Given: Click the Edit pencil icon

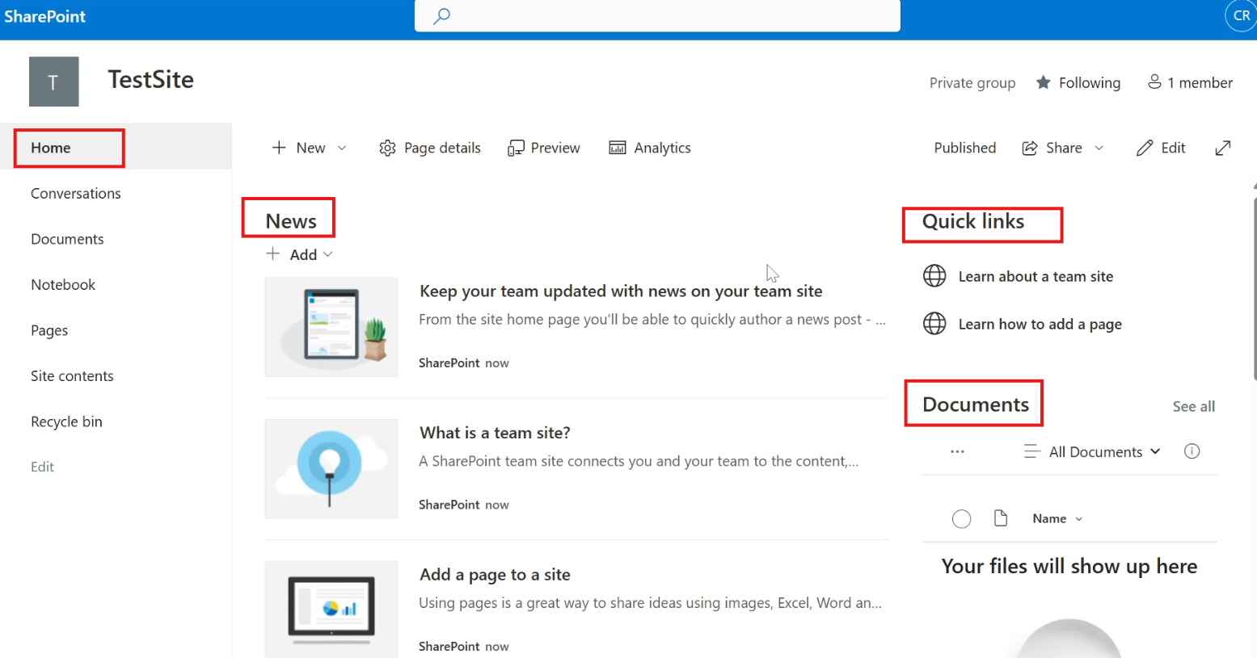Looking at the screenshot, I should pos(1144,148).
